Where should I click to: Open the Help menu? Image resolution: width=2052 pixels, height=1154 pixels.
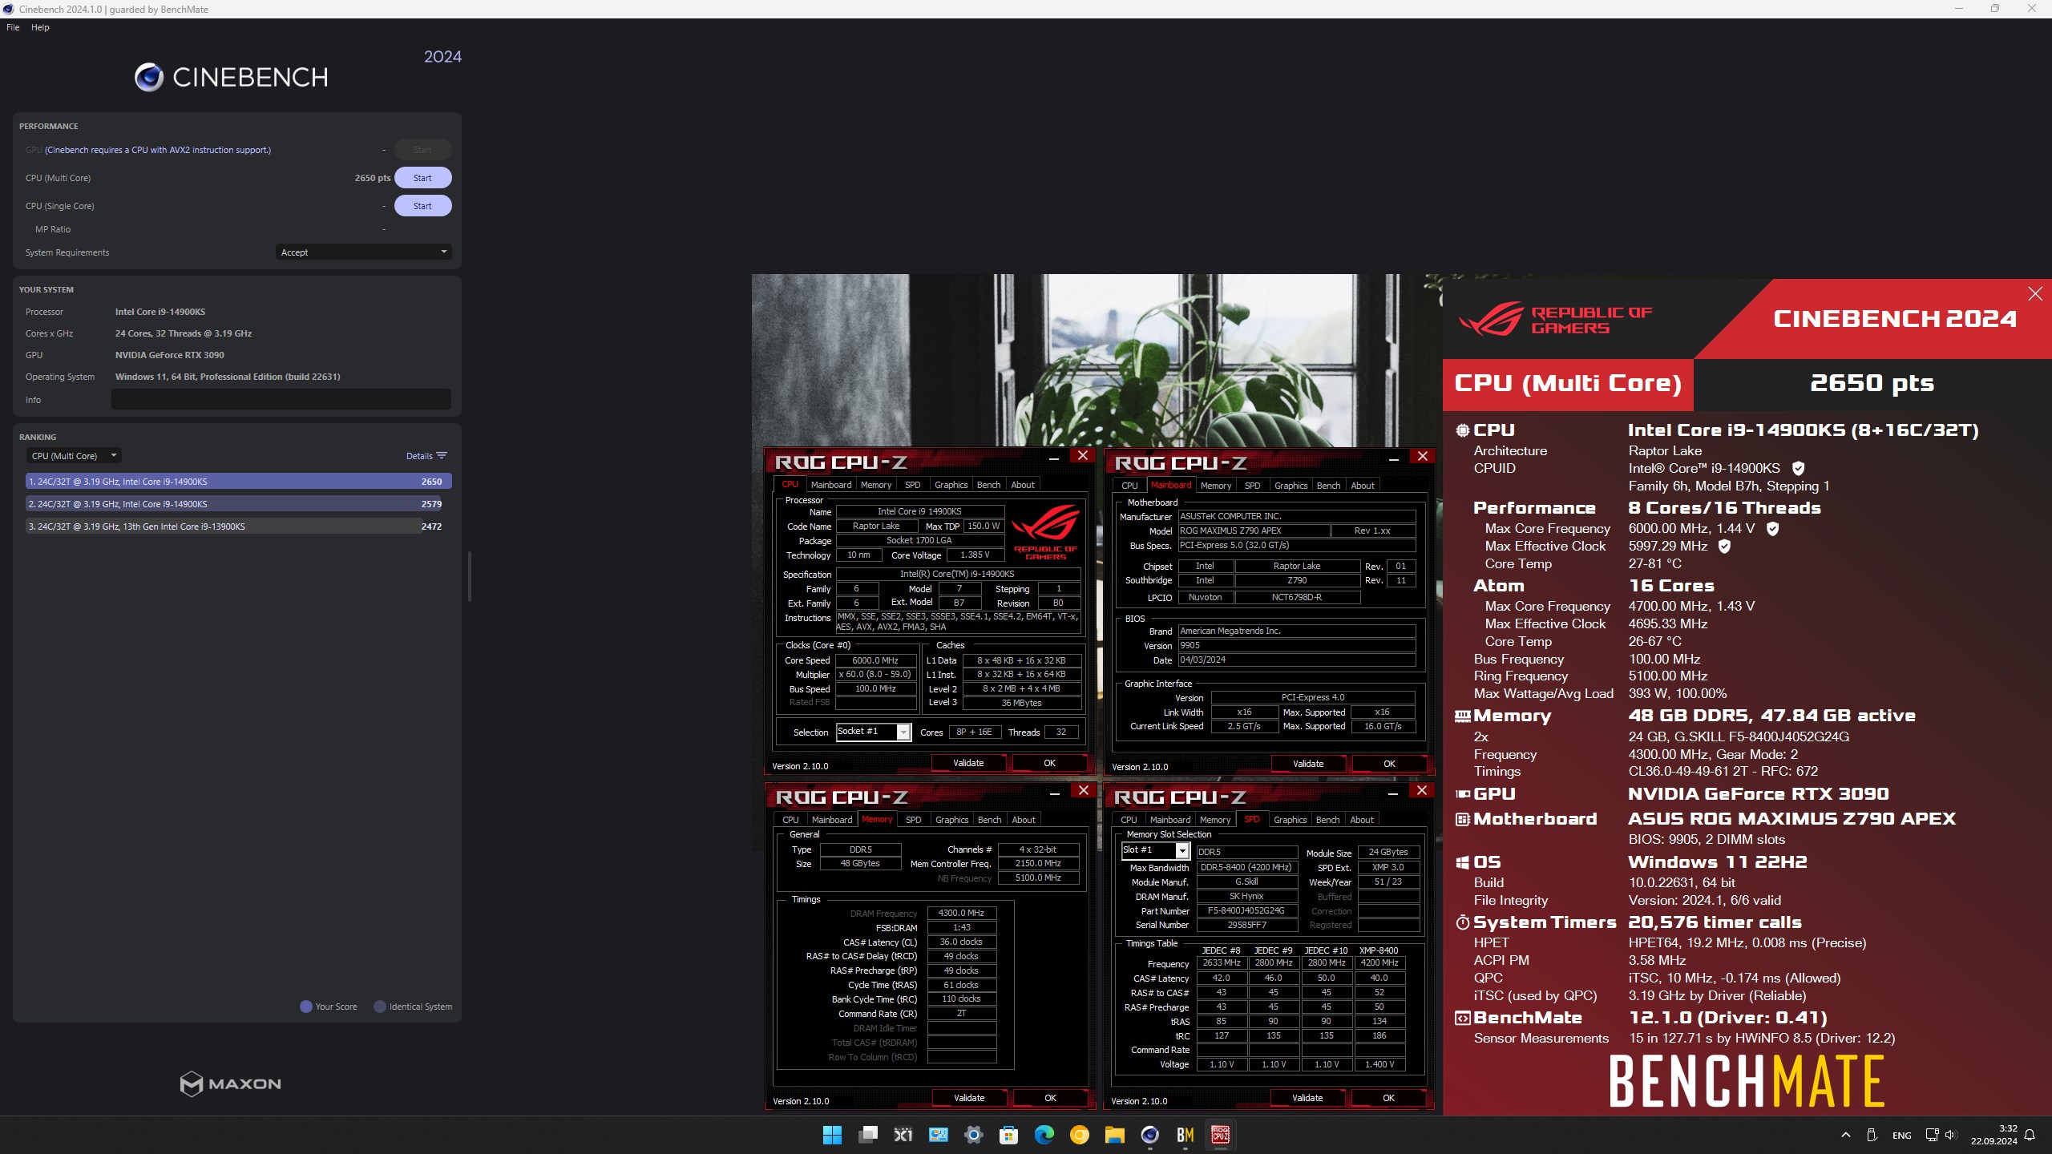40,27
